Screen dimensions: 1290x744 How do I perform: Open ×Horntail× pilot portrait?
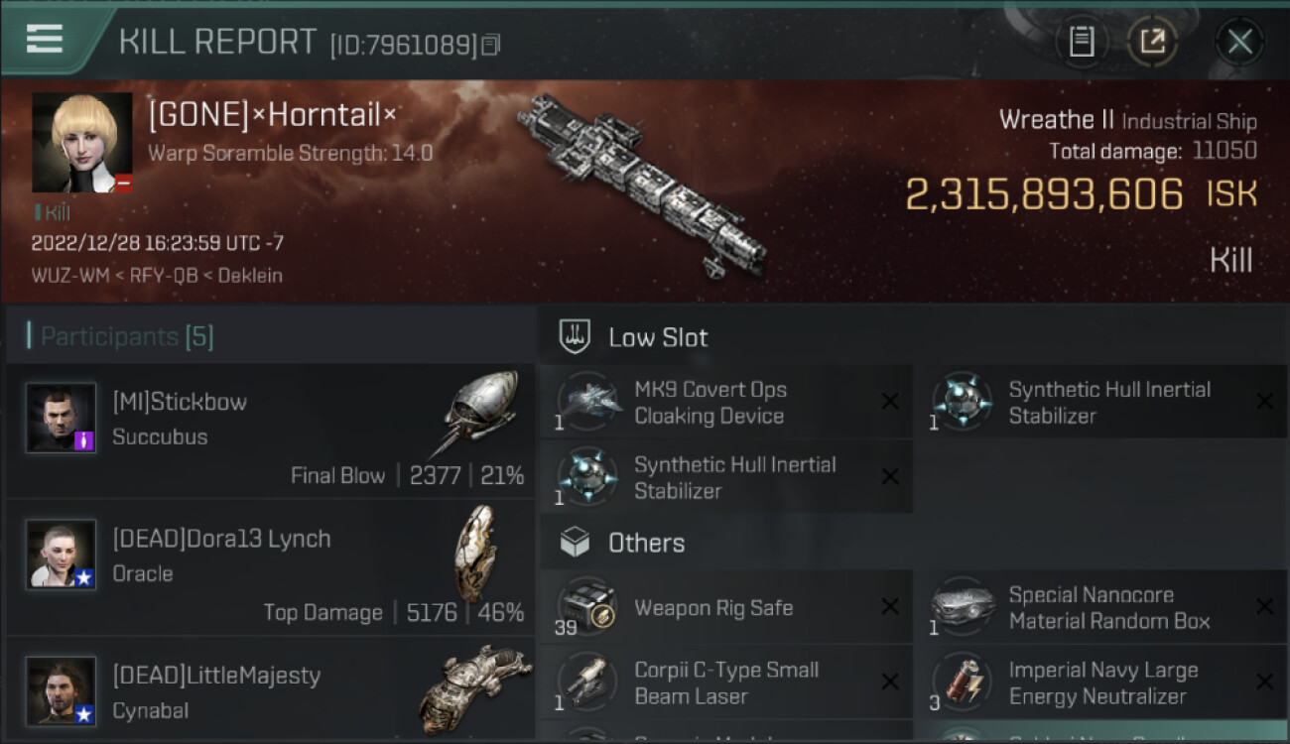(x=82, y=143)
